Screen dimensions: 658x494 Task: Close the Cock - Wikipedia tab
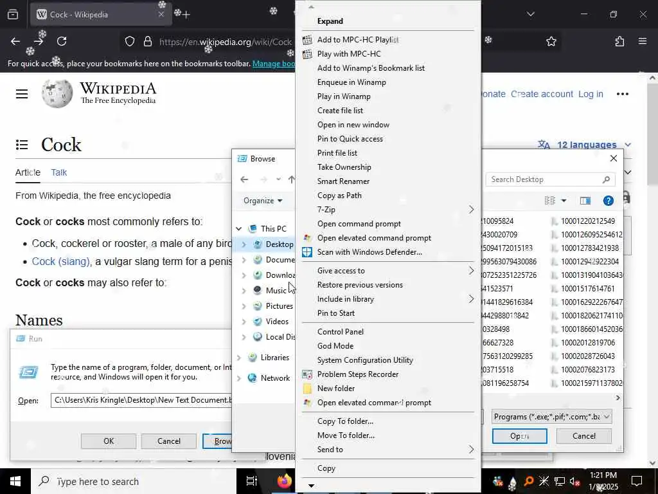click(161, 14)
